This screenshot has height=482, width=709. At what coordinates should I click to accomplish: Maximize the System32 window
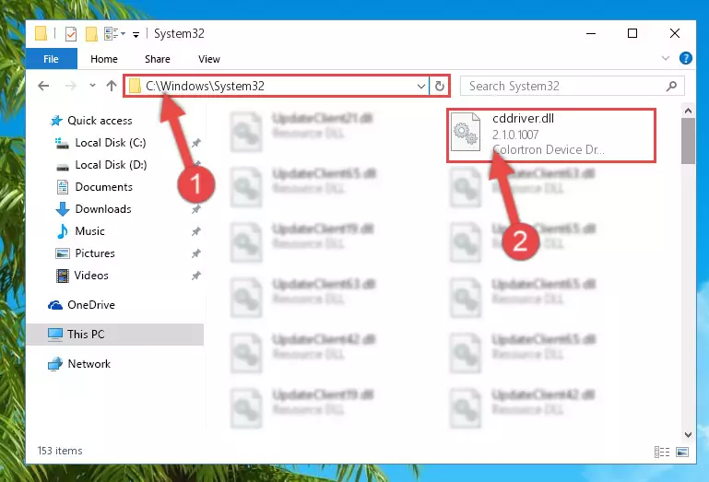tap(632, 33)
